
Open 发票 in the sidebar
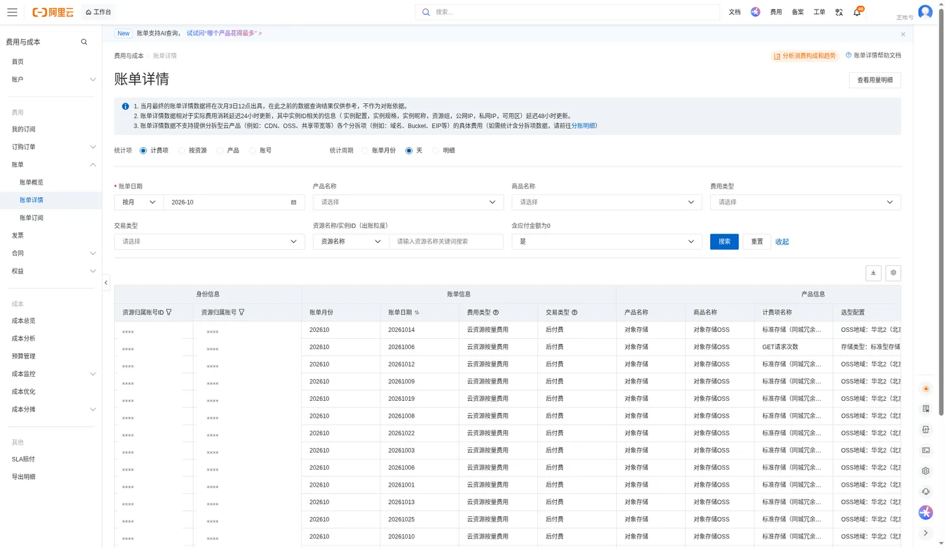18,236
